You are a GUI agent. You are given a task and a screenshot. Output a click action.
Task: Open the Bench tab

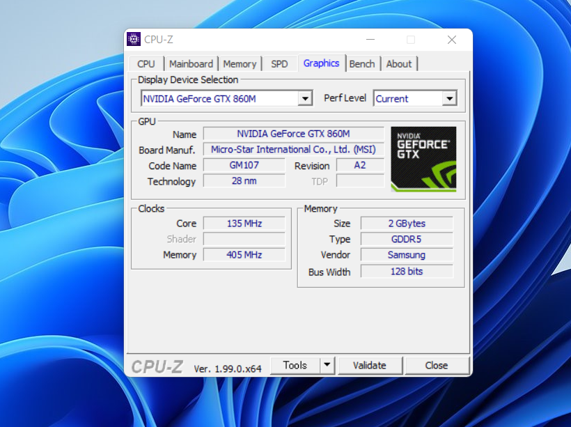(x=362, y=63)
